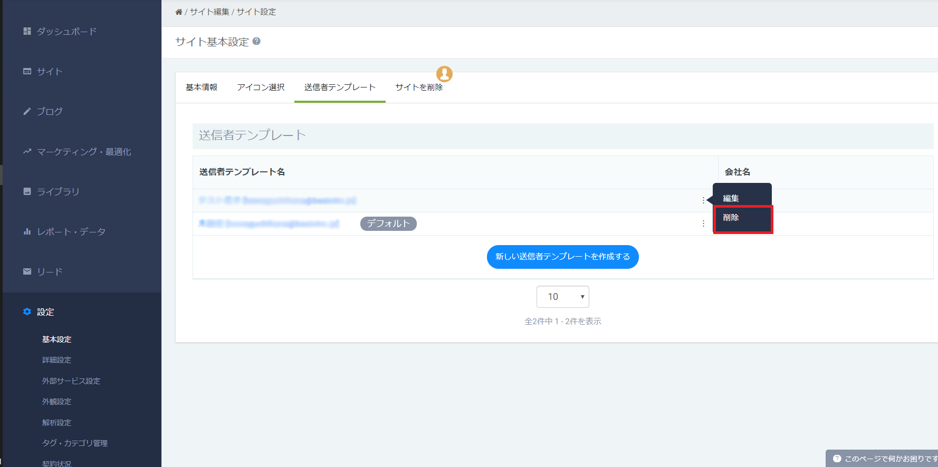The height and width of the screenshot is (467, 938).
Task: Click 新しい送信者テンプレートを作成する button
Action: [x=562, y=257]
